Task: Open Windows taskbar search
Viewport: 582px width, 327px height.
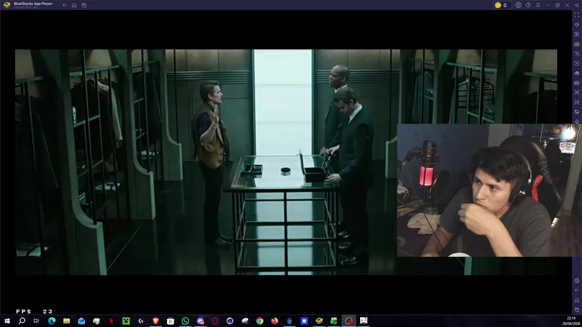Action: pos(22,321)
